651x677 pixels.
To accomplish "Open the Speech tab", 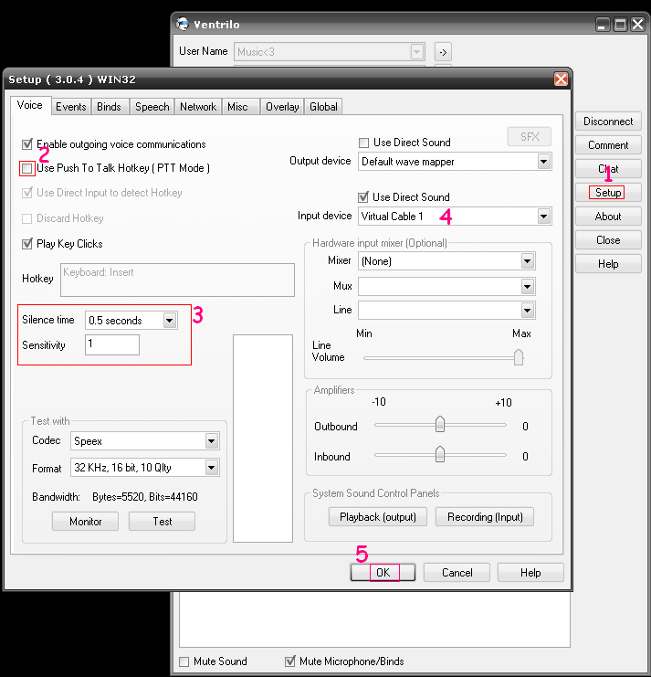I will 152,107.
